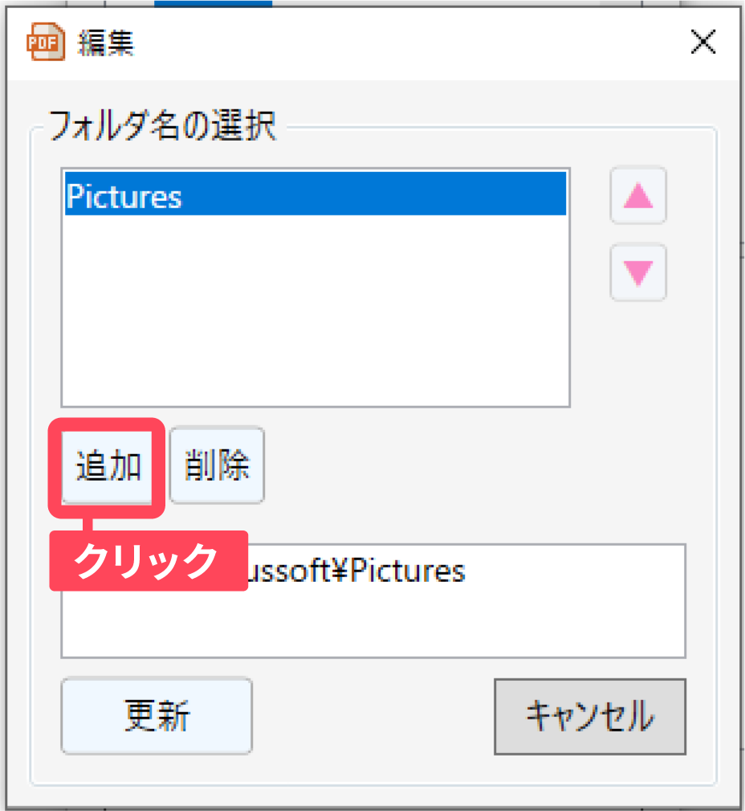Click the 更新 (Update) button

157,716
